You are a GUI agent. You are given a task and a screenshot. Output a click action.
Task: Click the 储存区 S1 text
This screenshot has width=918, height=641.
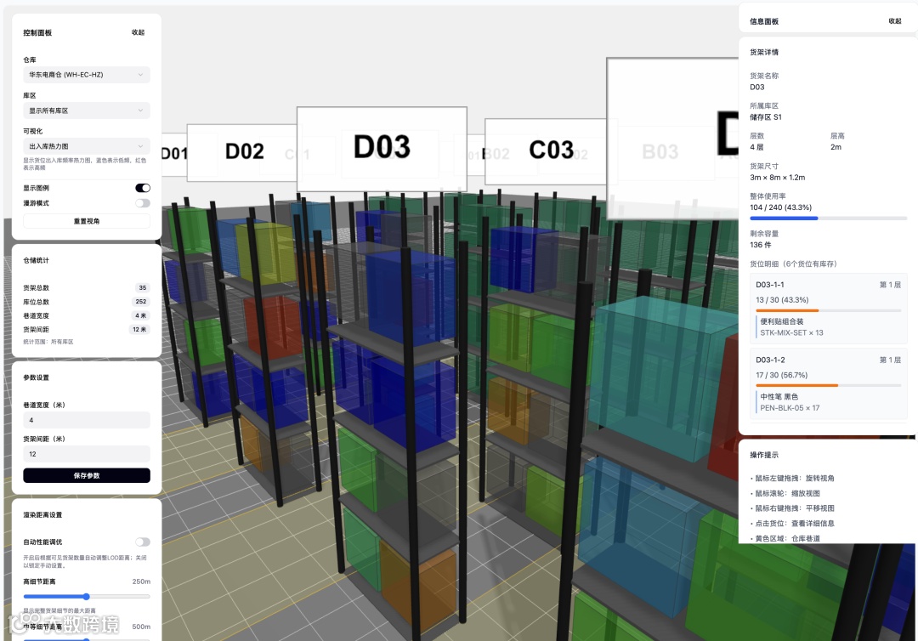click(x=766, y=117)
